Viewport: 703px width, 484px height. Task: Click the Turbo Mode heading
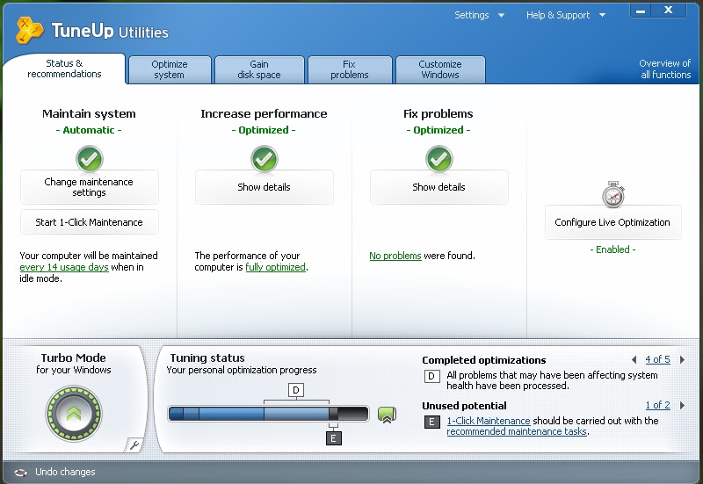point(74,358)
